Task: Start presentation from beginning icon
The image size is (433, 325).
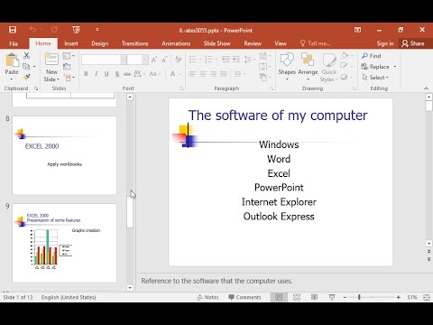Action: pyautogui.click(x=77, y=30)
